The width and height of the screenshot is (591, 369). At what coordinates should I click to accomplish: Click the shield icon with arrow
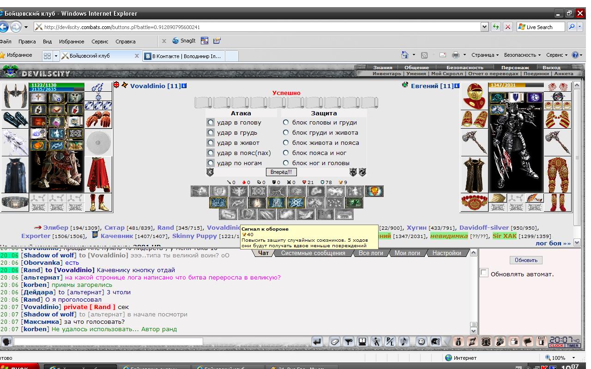click(x=353, y=172)
